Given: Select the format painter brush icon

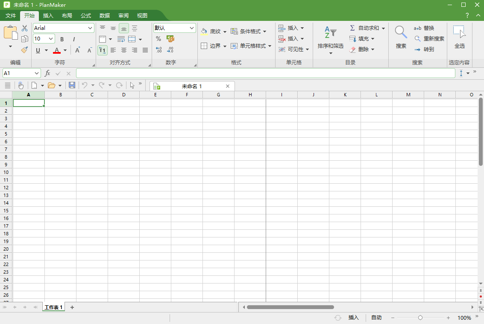Looking at the screenshot, I should pyautogui.click(x=24, y=50).
